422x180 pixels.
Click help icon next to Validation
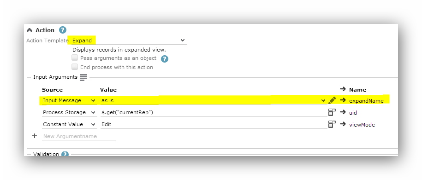pyautogui.click(x=65, y=154)
